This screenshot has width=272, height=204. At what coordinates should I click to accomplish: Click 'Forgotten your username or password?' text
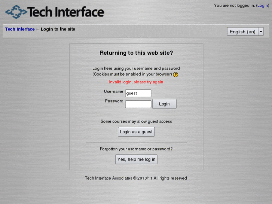(x=136, y=149)
